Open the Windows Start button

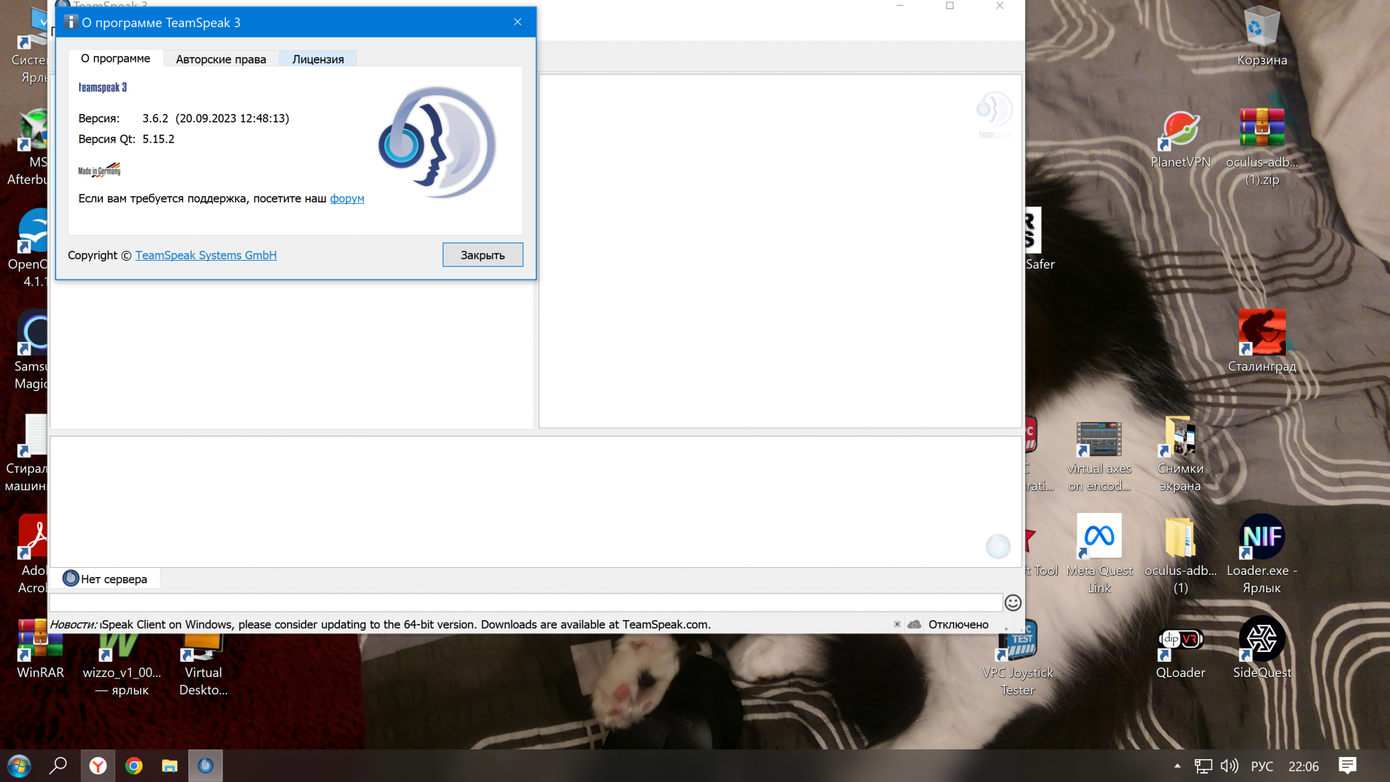click(x=19, y=765)
